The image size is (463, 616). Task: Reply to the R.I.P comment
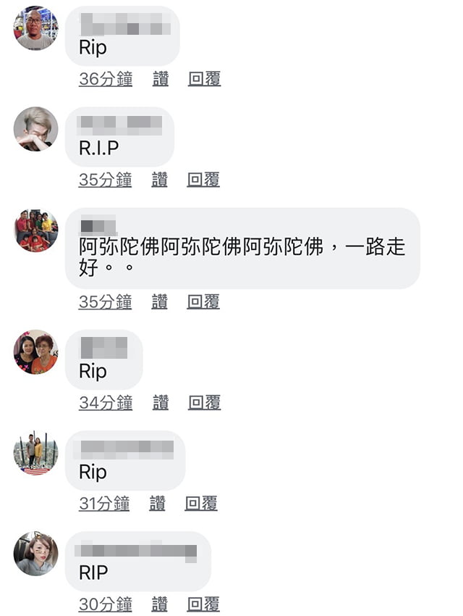203,180
